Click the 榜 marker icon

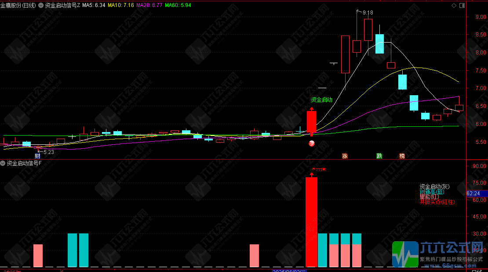(x=402, y=156)
